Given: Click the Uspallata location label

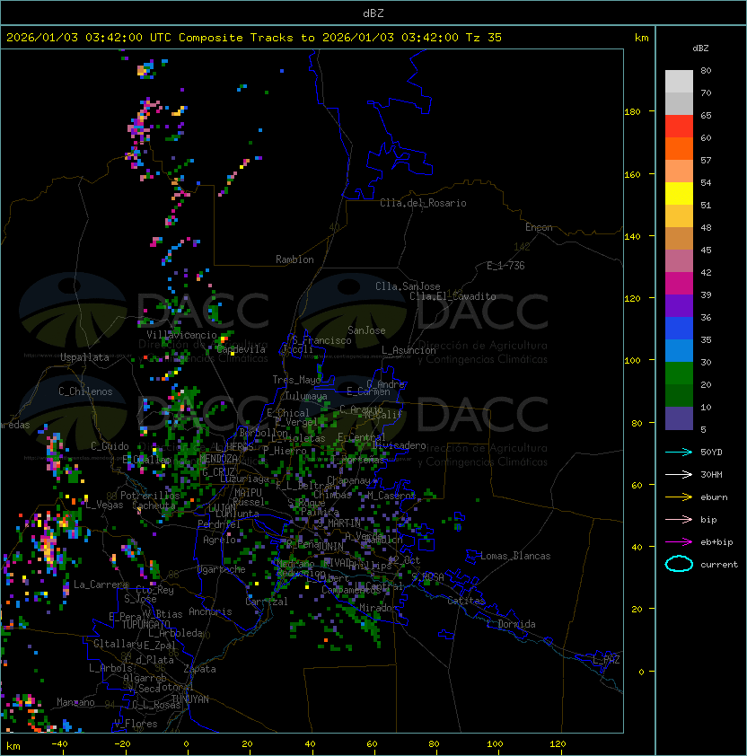Looking at the screenshot, I should (84, 357).
